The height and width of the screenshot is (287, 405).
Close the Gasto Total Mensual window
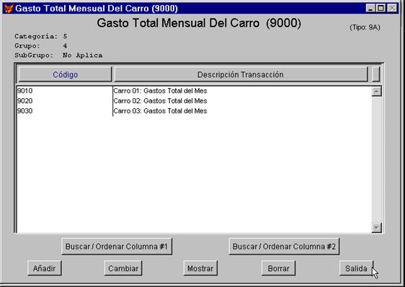(393, 8)
